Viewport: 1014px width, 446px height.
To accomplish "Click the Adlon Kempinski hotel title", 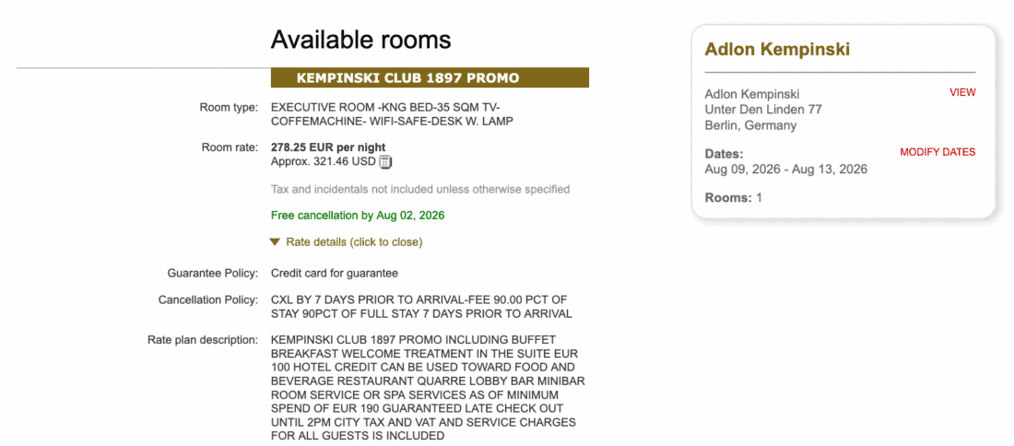I will click(777, 49).
